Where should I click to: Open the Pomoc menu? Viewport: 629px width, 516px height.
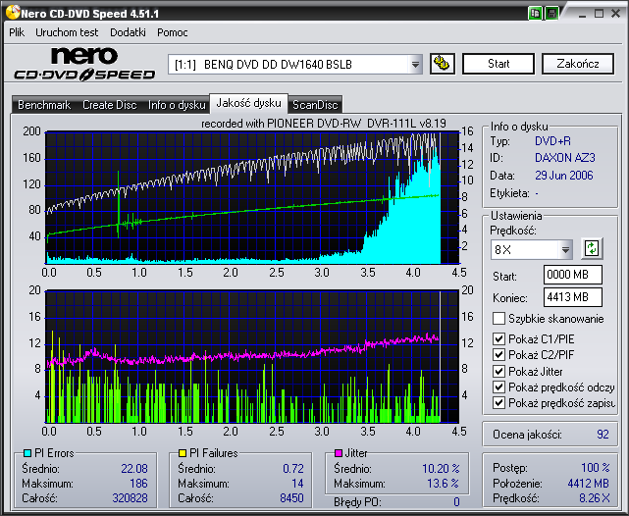(173, 32)
